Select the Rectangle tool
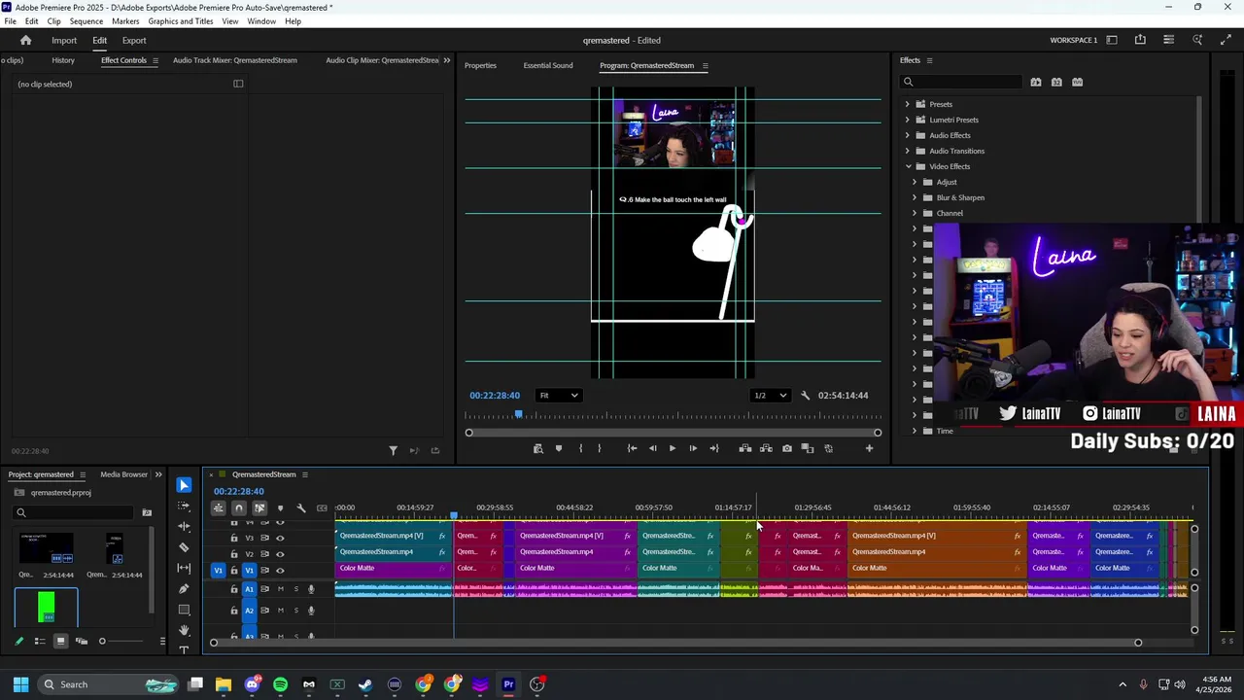Viewport: 1244px width, 700px height. point(184,610)
